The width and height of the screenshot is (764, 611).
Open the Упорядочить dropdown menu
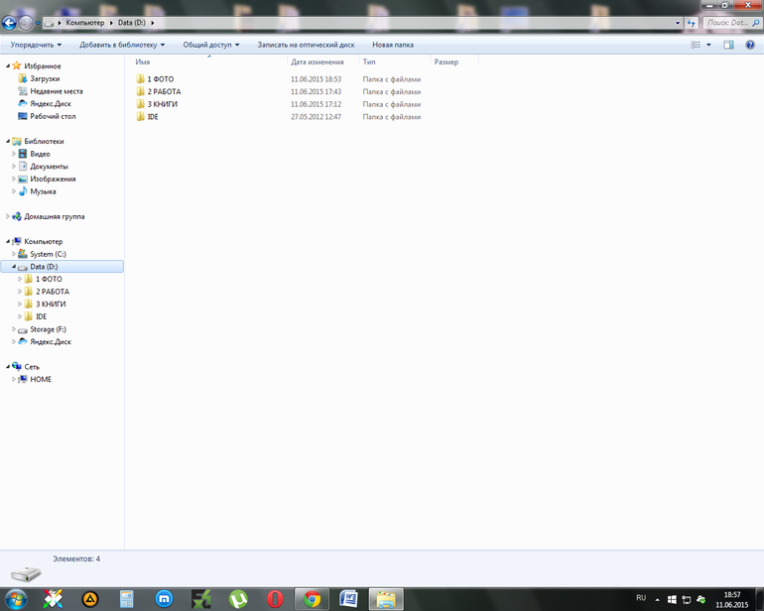pyautogui.click(x=36, y=45)
